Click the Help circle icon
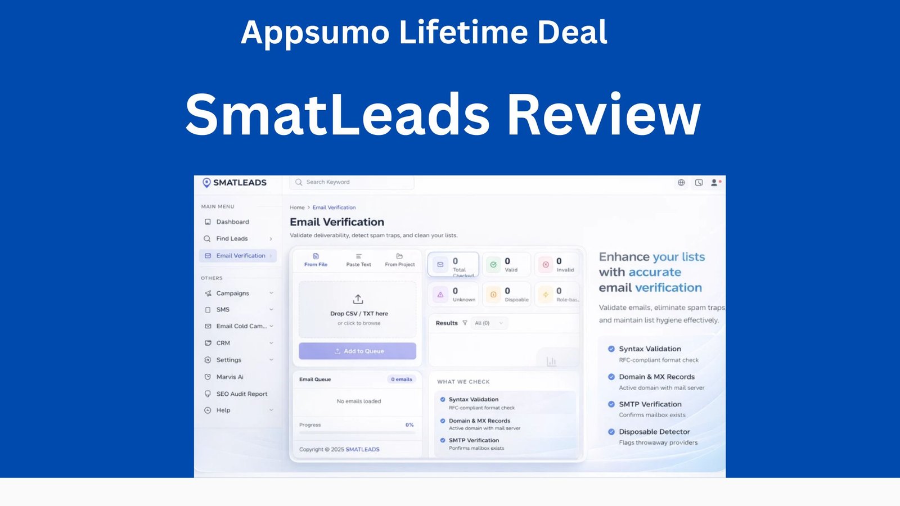Viewport: 900px width, 506px height. pyautogui.click(x=208, y=410)
